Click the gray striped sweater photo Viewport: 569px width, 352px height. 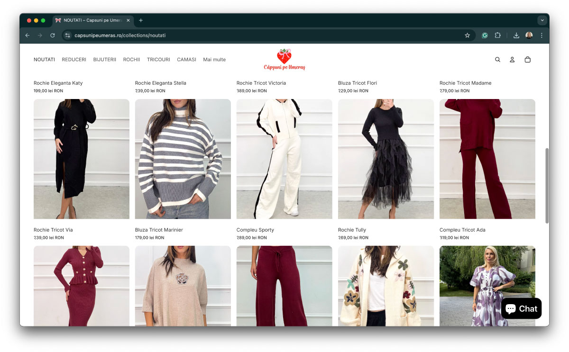(x=183, y=159)
